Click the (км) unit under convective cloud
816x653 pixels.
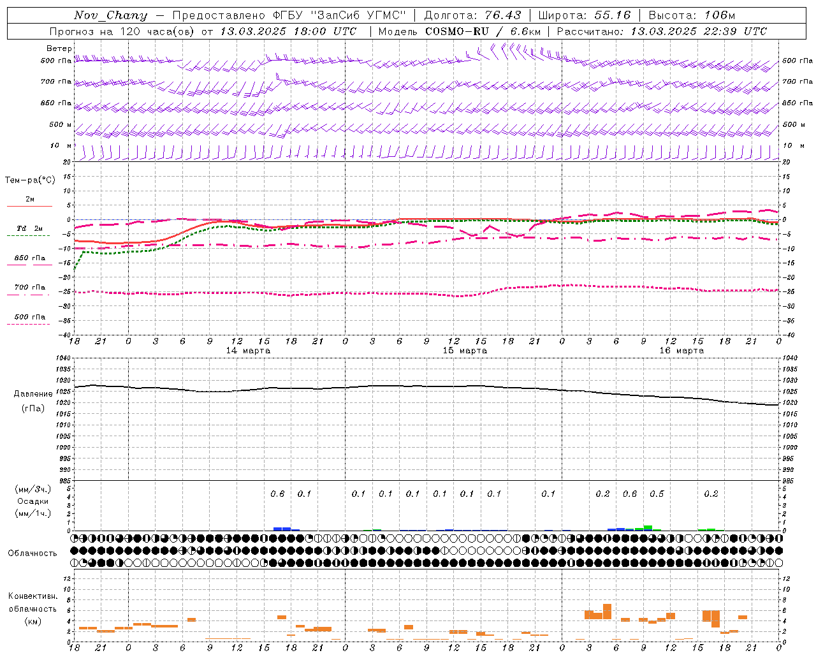pyautogui.click(x=33, y=621)
